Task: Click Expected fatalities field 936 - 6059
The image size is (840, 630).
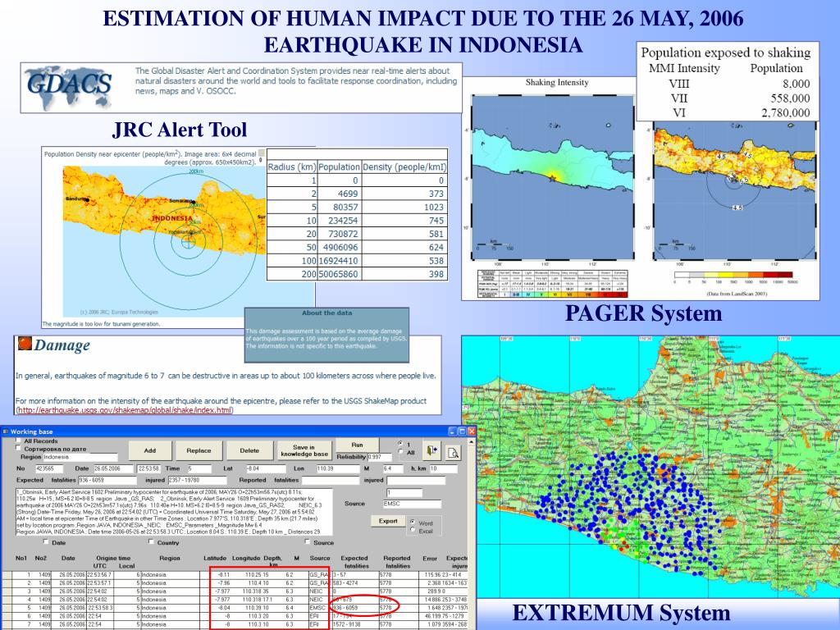Action: pyautogui.click(x=106, y=480)
